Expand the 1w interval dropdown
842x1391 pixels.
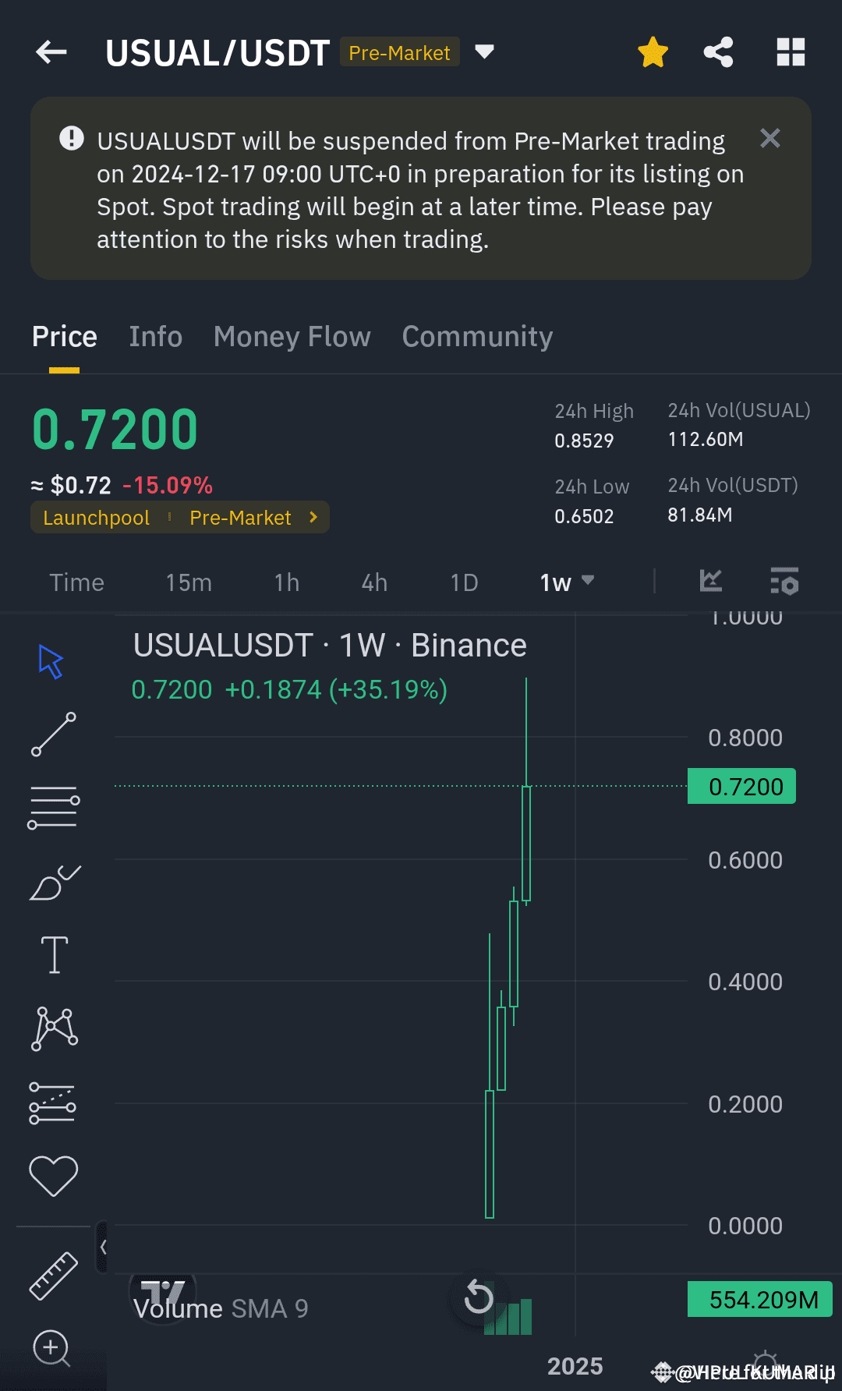[x=567, y=582]
